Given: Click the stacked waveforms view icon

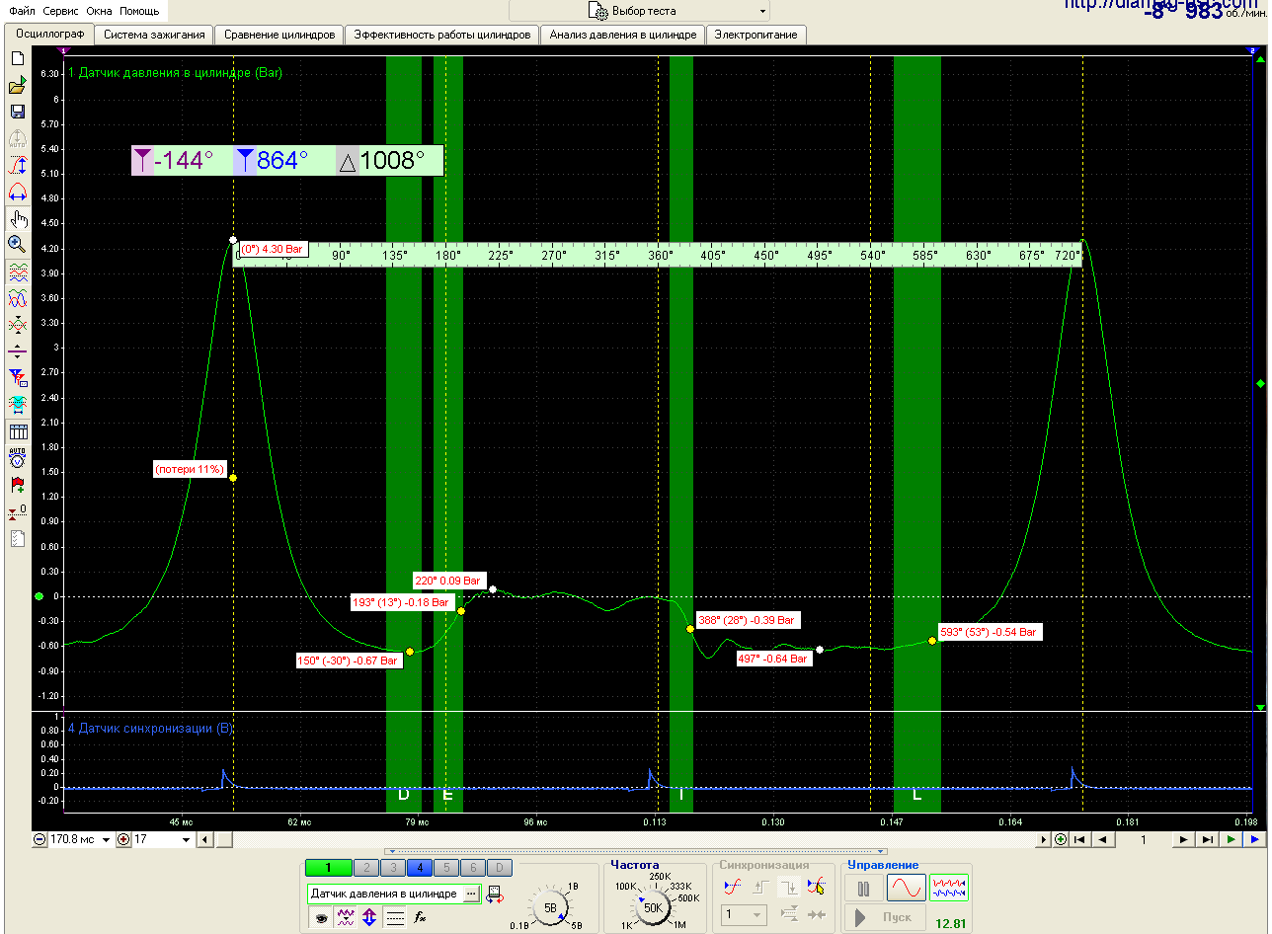Looking at the screenshot, I should pos(17,272).
